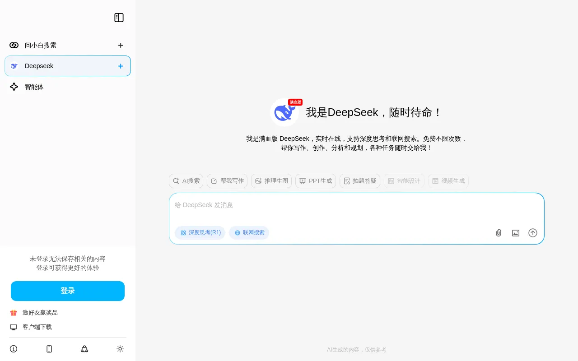Image resolution: width=578 pixels, height=361 pixels.
Task: Open the 邀好友赢奖品 rewards link
Action: (x=40, y=312)
